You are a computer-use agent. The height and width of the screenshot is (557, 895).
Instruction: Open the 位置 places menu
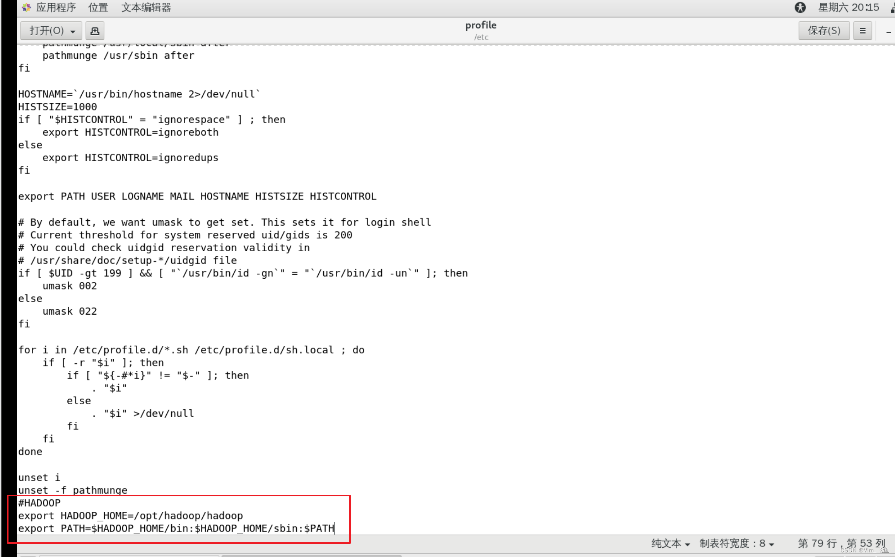(98, 7)
